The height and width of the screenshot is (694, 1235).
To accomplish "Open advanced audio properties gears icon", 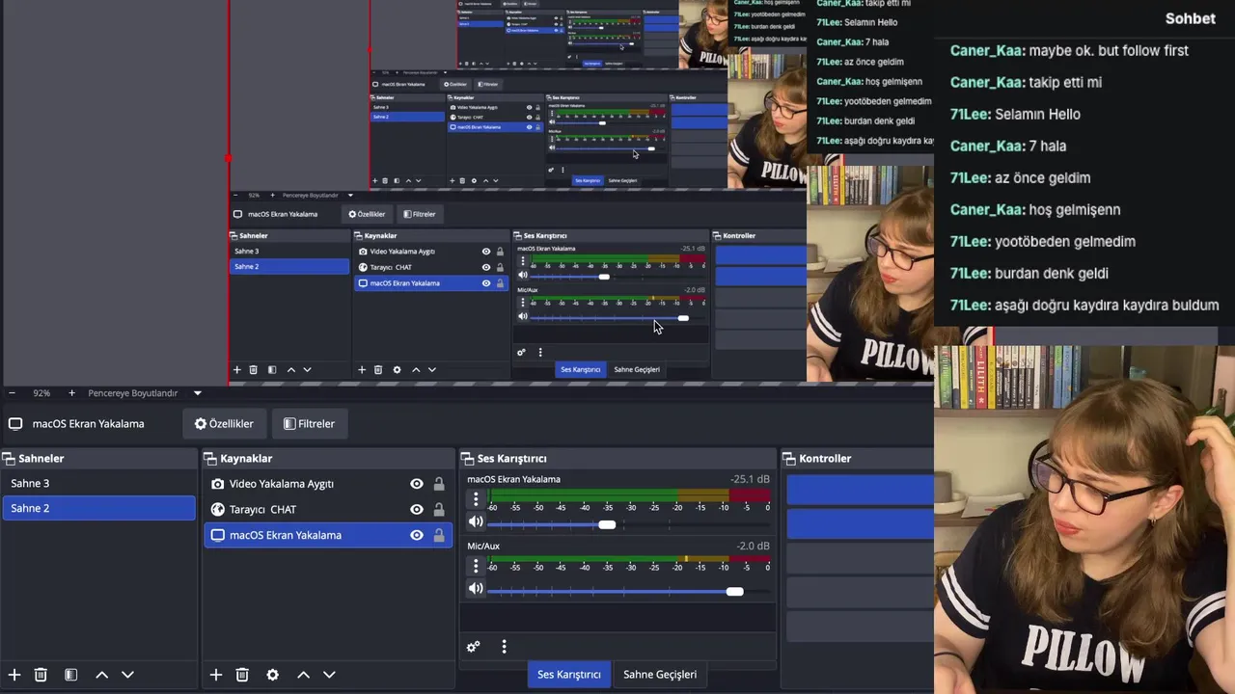I will coord(473,647).
